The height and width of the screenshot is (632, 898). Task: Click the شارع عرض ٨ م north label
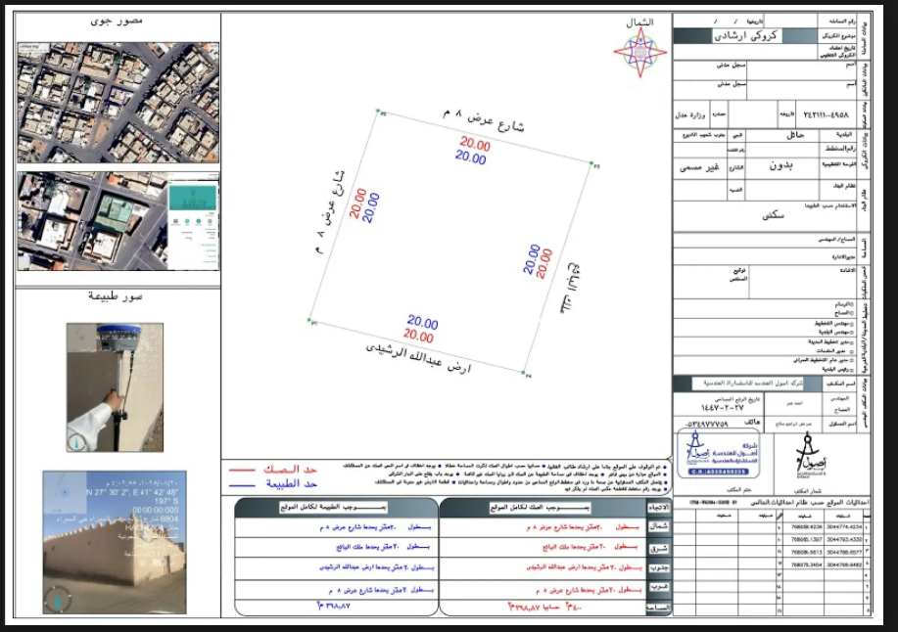tap(484, 119)
